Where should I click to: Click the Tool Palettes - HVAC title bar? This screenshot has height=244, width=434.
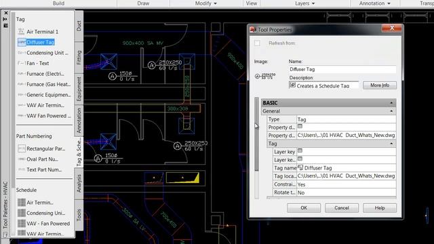[x=5, y=205]
